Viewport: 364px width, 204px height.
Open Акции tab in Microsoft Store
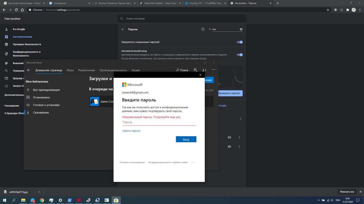pos(135,70)
